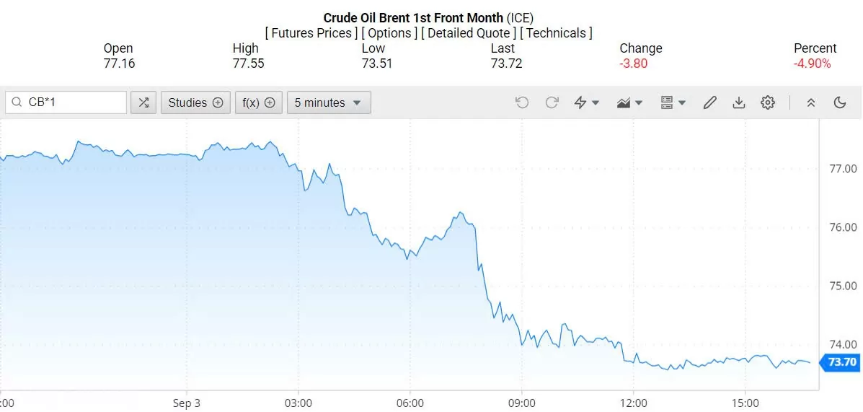Open the lightning bolt events menu
863x412 pixels.
(x=587, y=102)
